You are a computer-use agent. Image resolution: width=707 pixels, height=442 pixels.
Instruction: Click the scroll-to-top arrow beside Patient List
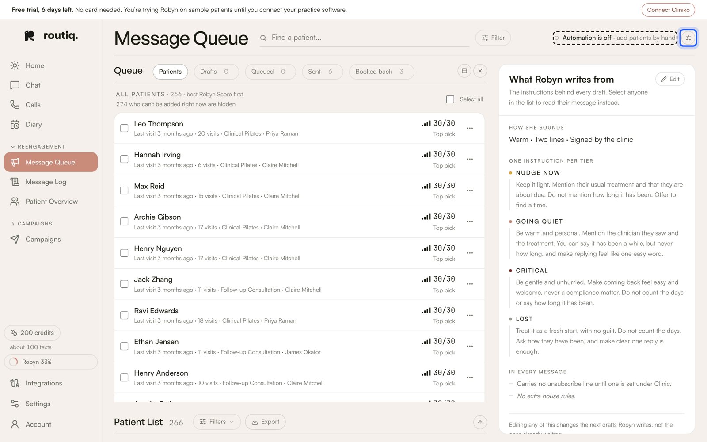point(480,422)
